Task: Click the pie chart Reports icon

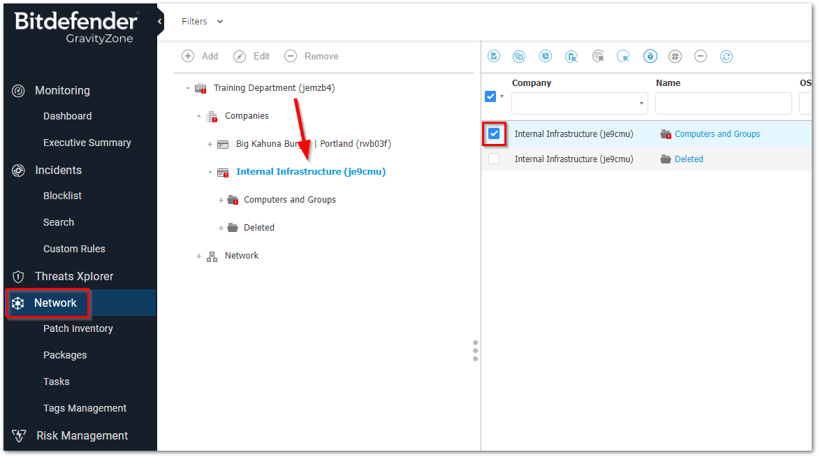Action: coord(546,57)
